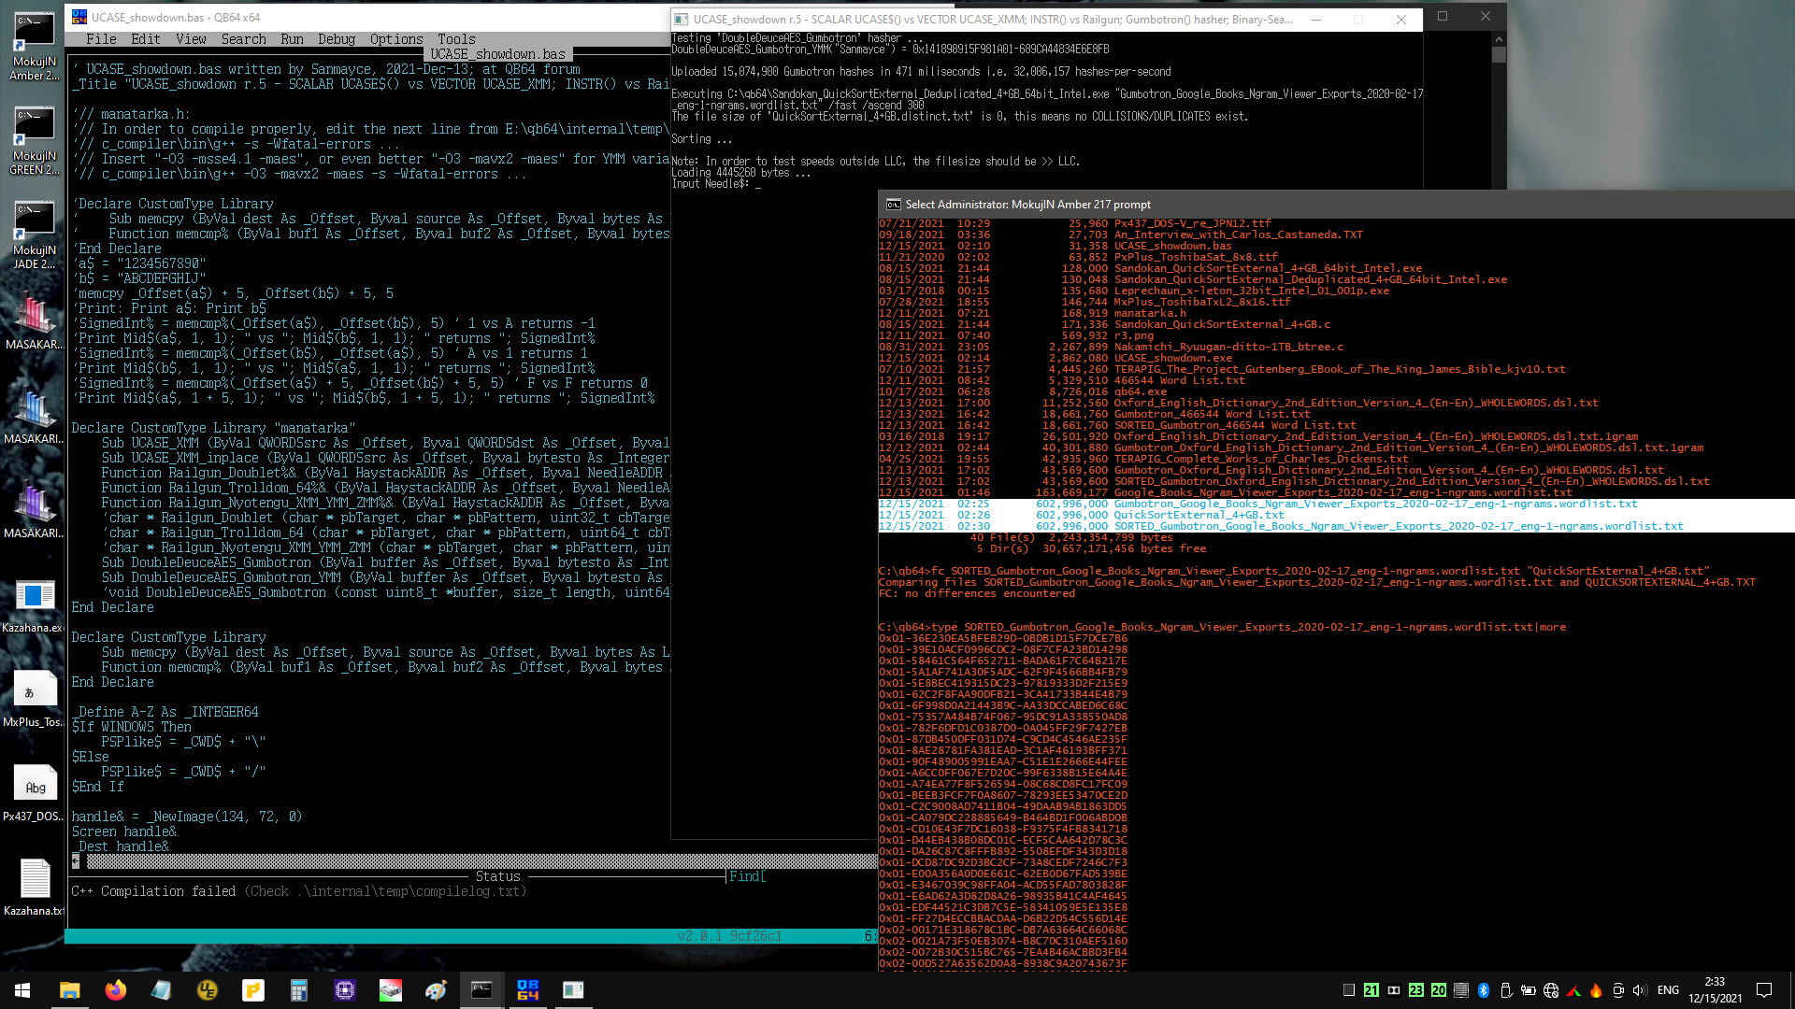Click the Windows Start button
The image size is (1795, 1009).
22,989
